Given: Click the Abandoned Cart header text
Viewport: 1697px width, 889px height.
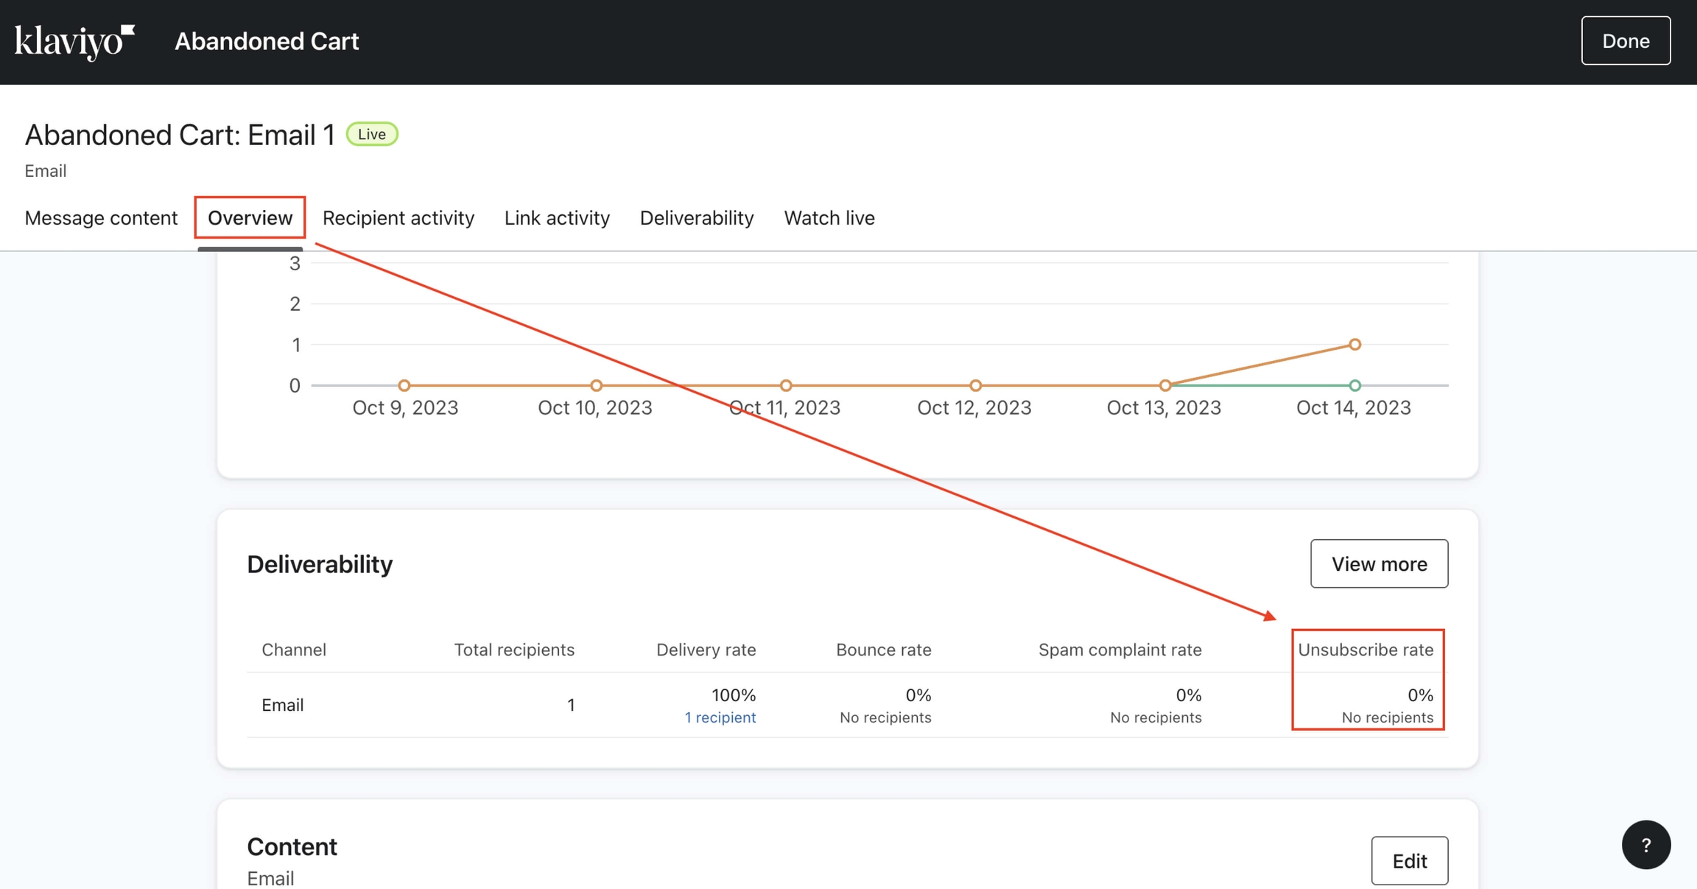Looking at the screenshot, I should tap(267, 41).
